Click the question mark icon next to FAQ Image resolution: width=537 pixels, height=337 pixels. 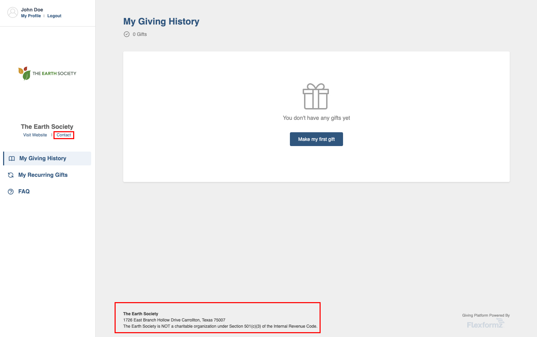point(11,191)
